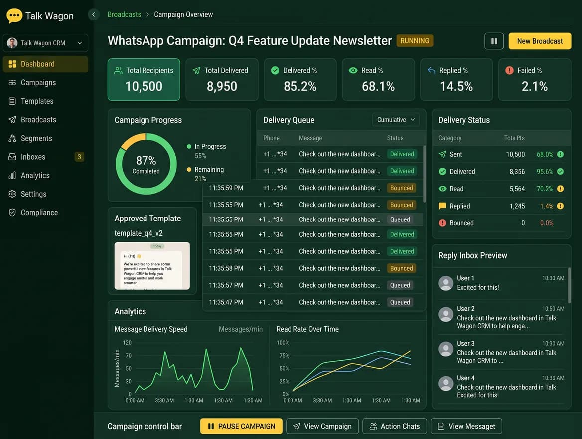Click the Total Delivered paper plane icon
582x439 pixels.
(196, 71)
